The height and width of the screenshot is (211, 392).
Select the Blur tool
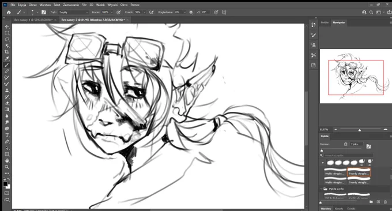[x=7, y=116]
